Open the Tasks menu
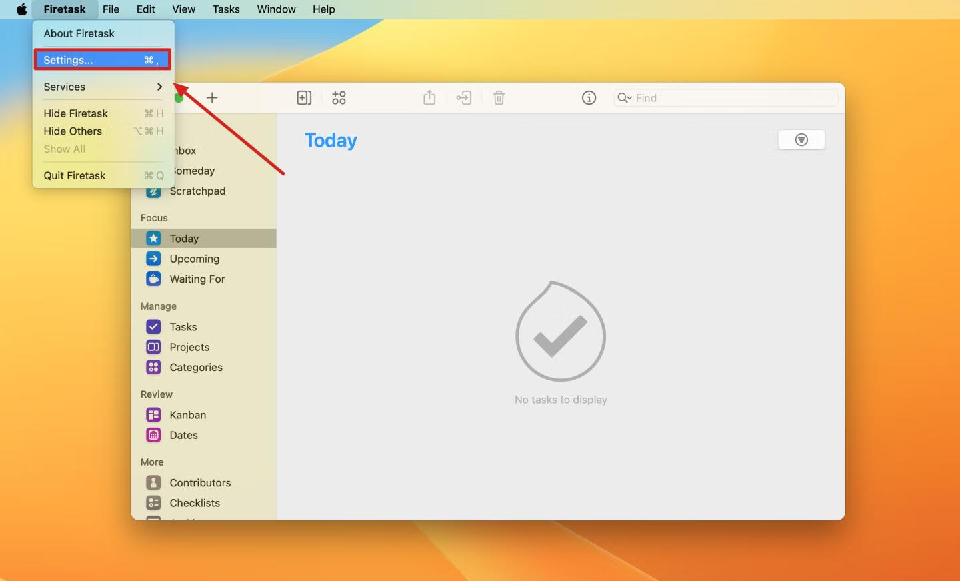 point(226,9)
